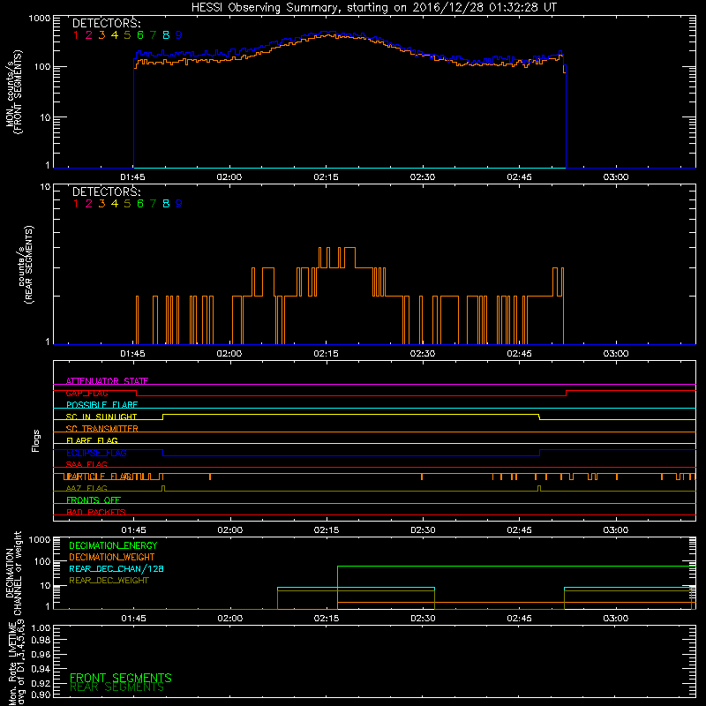Click 1000 y-axis value on decimation plot
The height and width of the screenshot is (706, 706).
40,539
